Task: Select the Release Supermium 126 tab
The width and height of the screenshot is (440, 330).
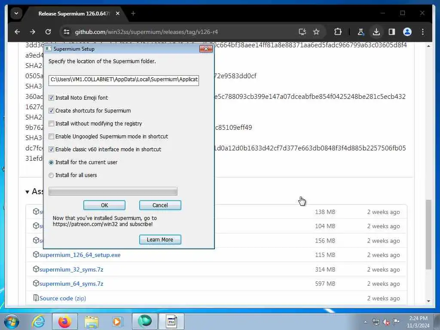Action: click(74, 13)
